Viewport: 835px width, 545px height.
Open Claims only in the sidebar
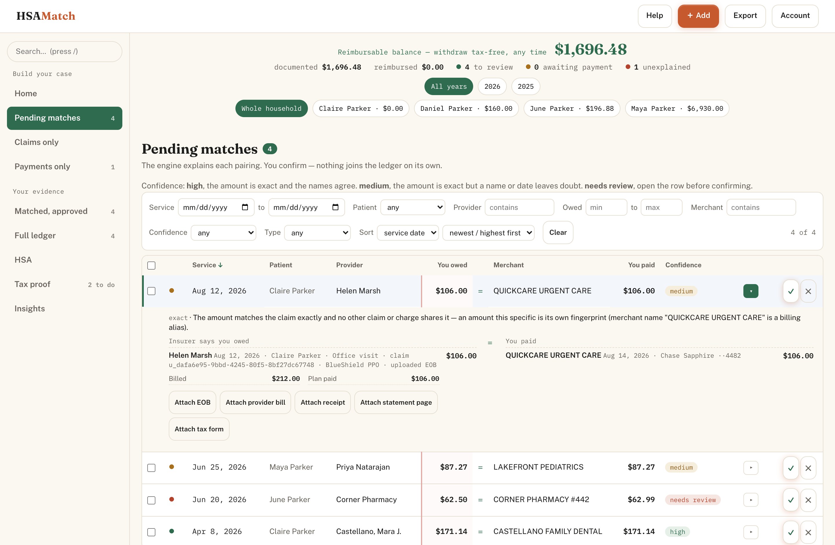pos(65,142)
